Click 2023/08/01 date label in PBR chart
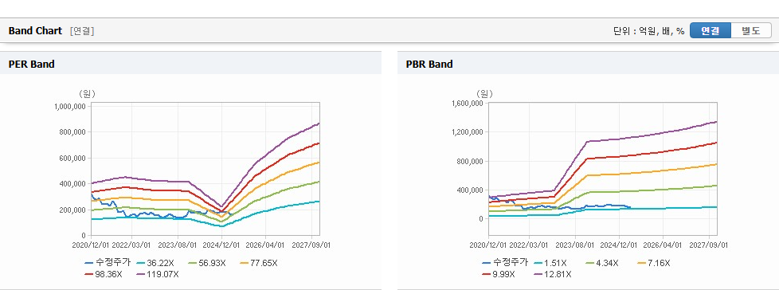Viewport: 779px width, 290px height. click(x=575, y=245)
